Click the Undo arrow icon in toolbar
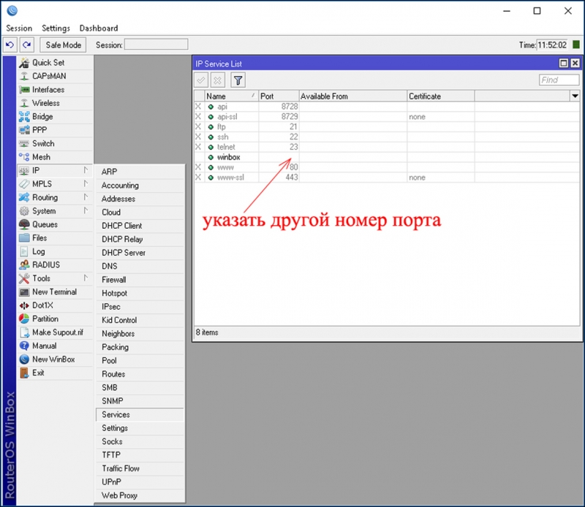The width and height of the screenshot is (585, 507). click(11, 45)
